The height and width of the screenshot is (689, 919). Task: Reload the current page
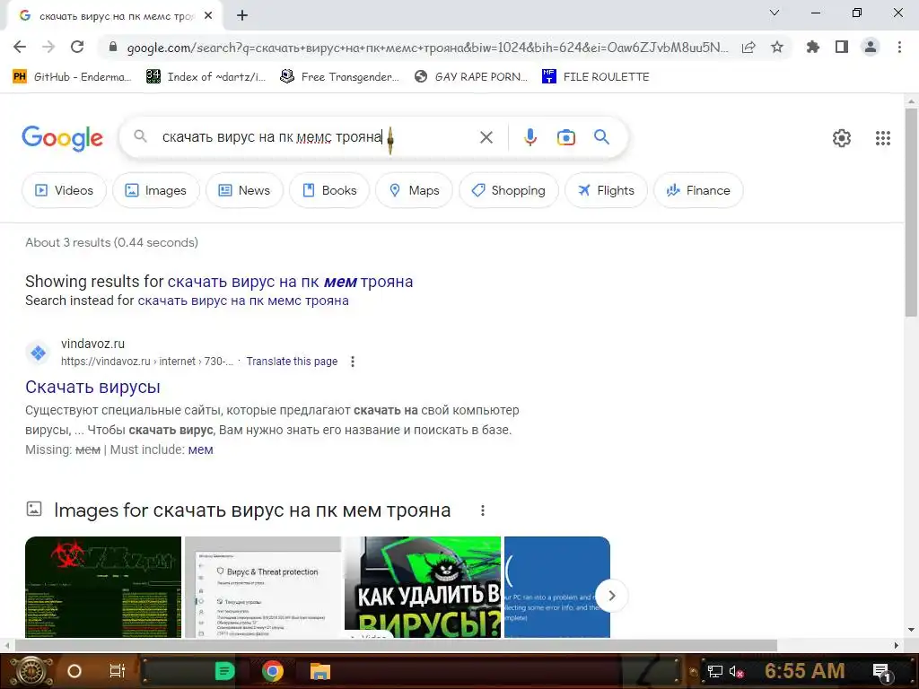click(x=77, y=47)
